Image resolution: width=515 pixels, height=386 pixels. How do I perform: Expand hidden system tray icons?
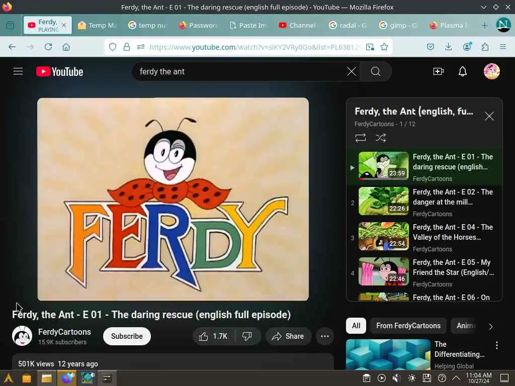pos(456,378)
